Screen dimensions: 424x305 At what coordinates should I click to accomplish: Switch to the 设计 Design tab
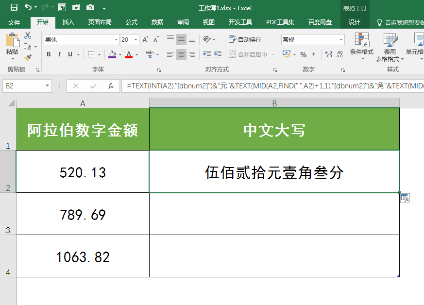pyautogui.click(x=355, y=22)
